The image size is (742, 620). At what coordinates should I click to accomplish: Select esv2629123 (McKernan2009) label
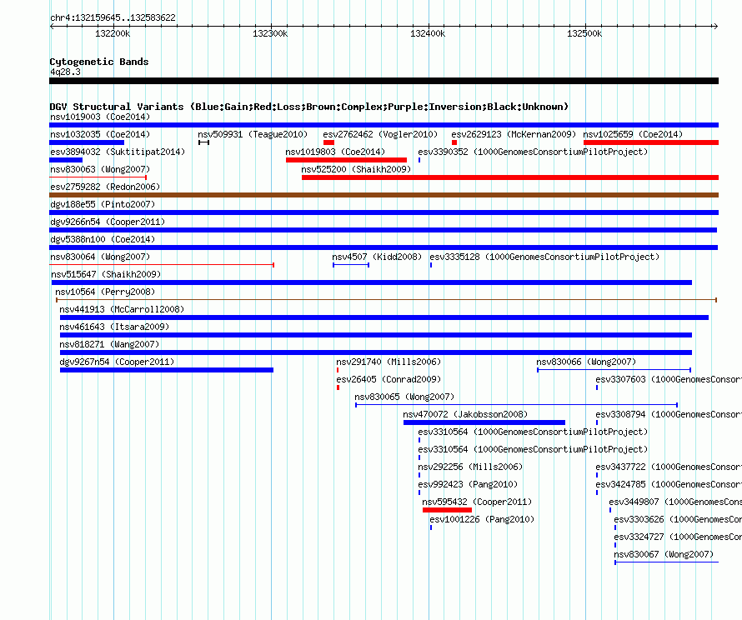(x=514, y=134)
